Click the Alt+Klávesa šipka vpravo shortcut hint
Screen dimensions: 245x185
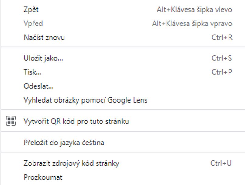coord(192,24)
